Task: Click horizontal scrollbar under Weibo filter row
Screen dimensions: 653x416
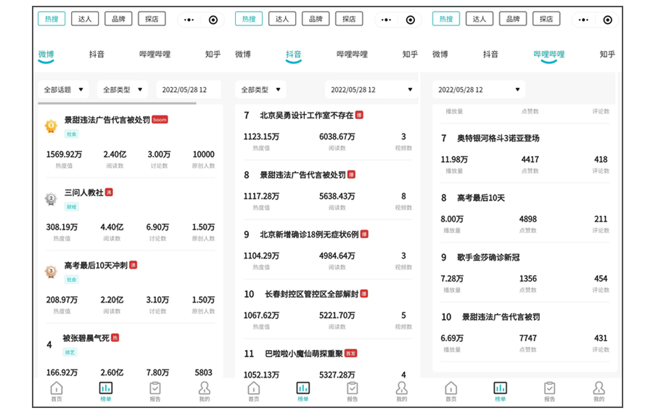Action: (117, 102)
